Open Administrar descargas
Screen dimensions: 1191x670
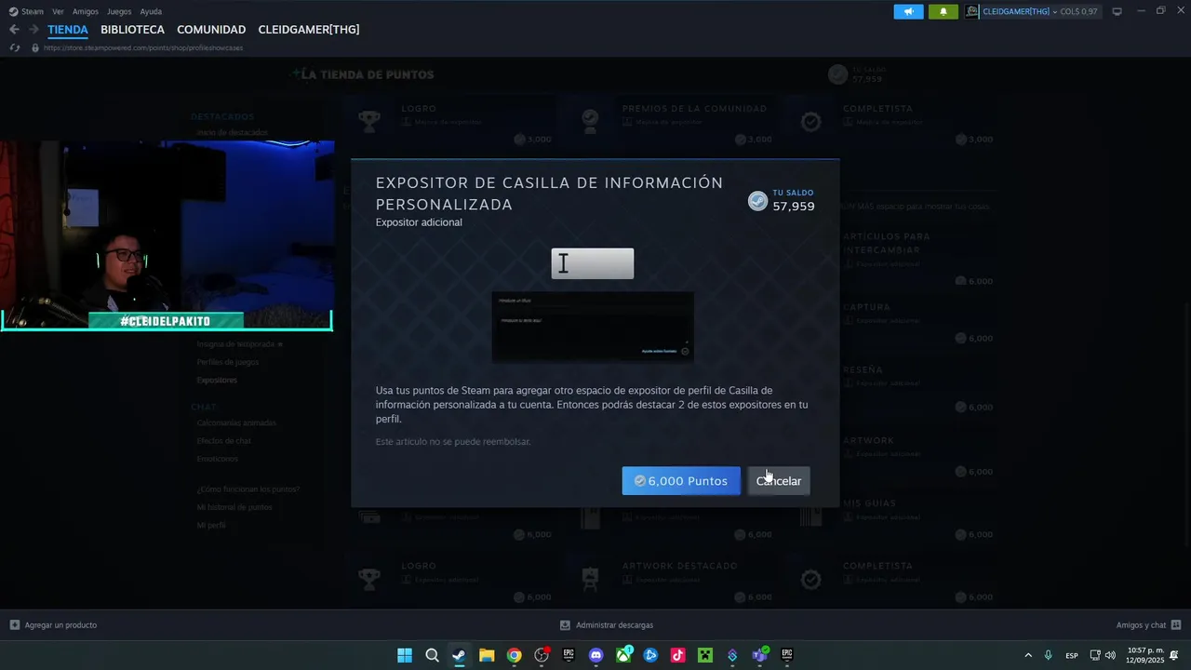click(607, 625)
